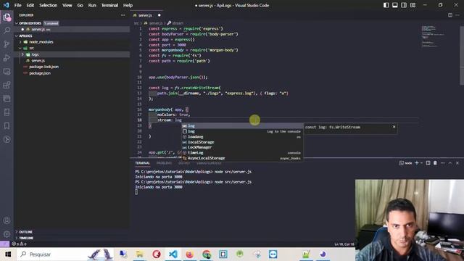This screenshot has width=464, height=261.
Task: Switch to the Debug Console panel tab
Action: coord(209,163)
